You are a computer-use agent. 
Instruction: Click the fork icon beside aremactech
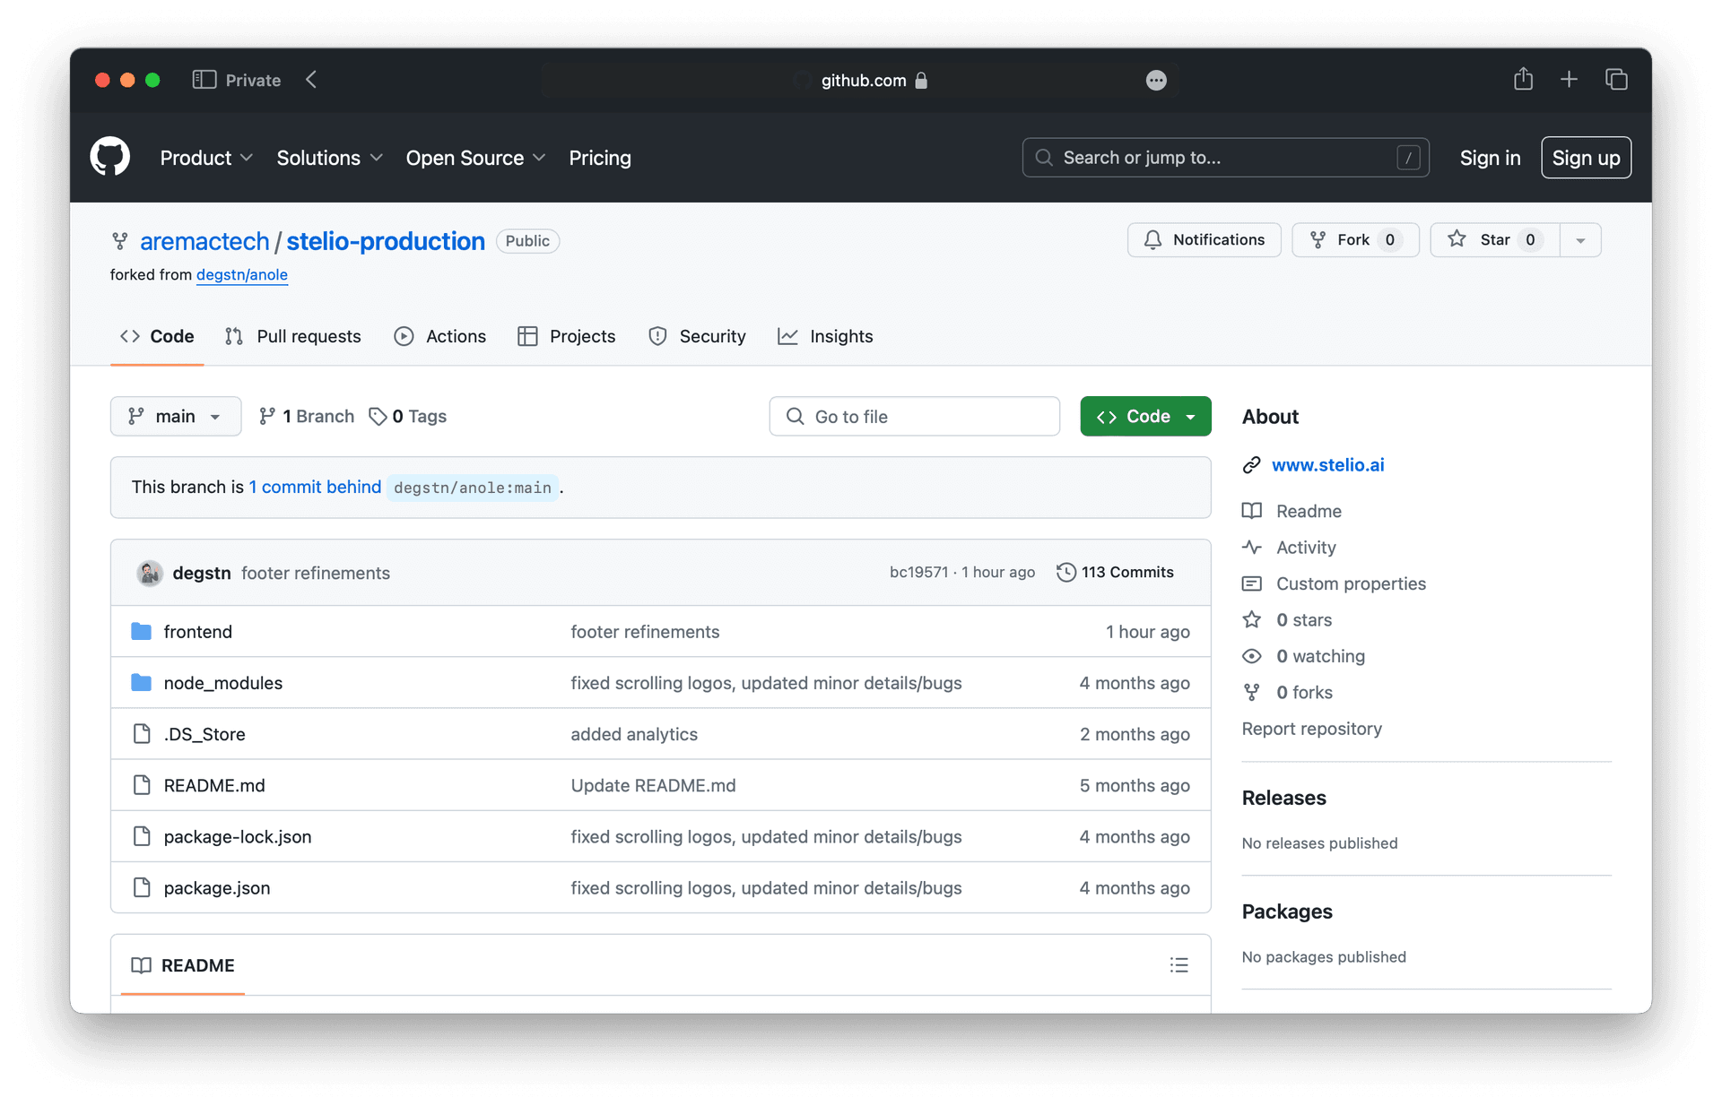pos(120,241)
